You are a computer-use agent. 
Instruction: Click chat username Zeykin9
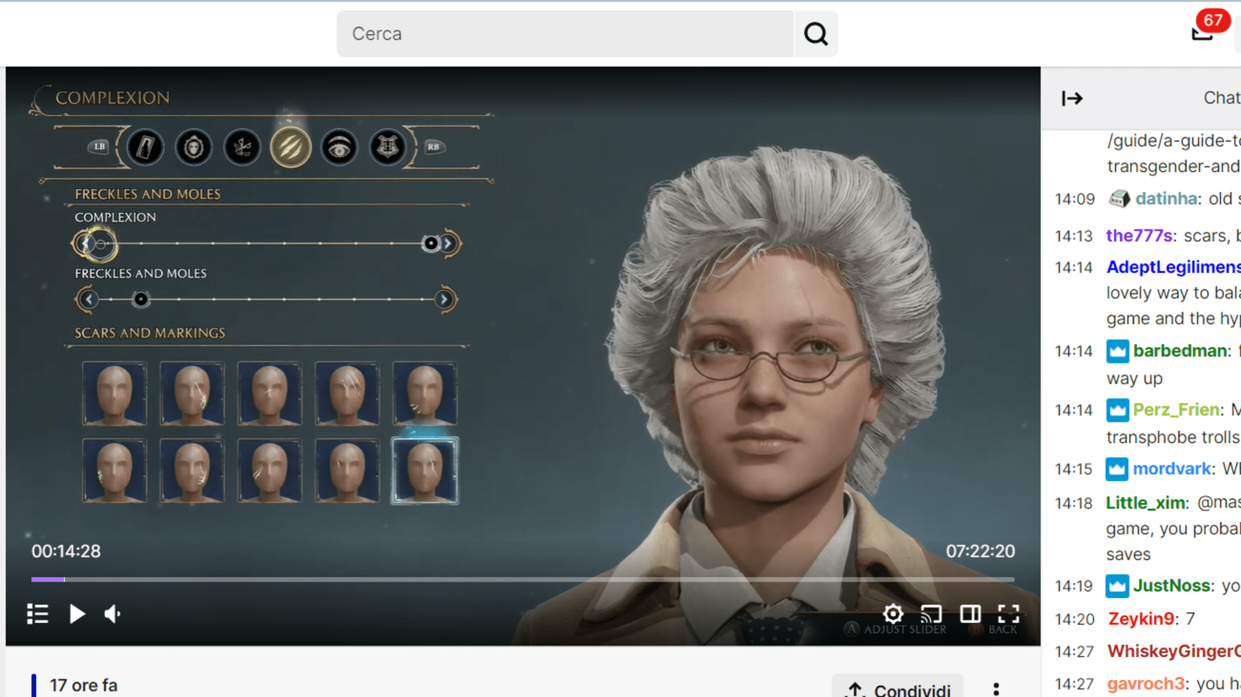1140,619
